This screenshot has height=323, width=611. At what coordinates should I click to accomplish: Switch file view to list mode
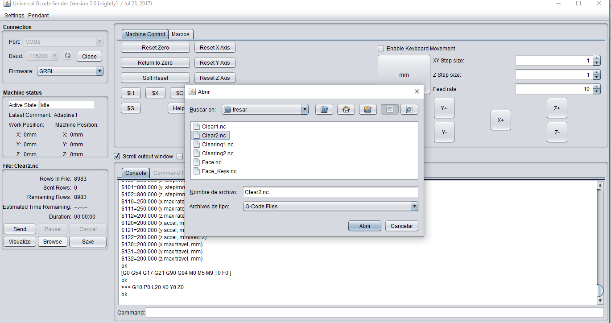click(x=390, y=109)
